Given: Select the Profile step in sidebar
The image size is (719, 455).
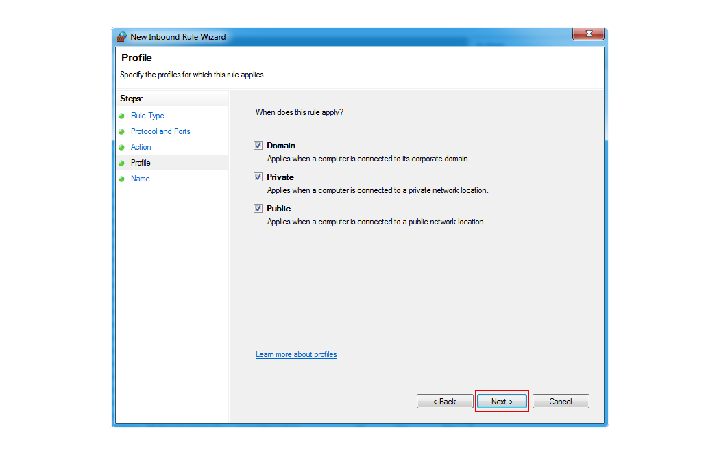Looking at the screenshot, I should tap(141, 163).
